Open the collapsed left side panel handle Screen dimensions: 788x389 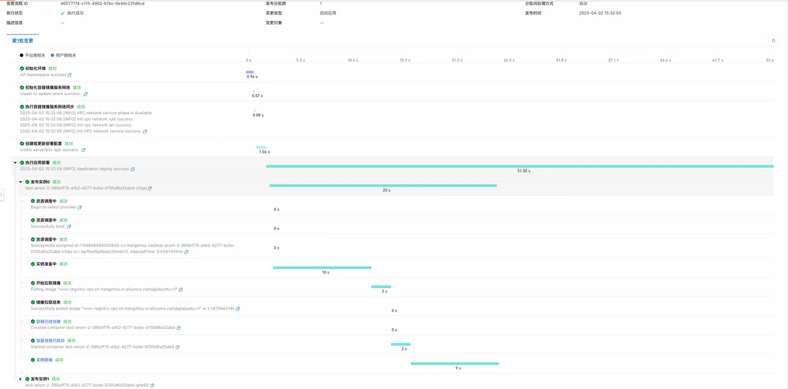pos(2,195)
